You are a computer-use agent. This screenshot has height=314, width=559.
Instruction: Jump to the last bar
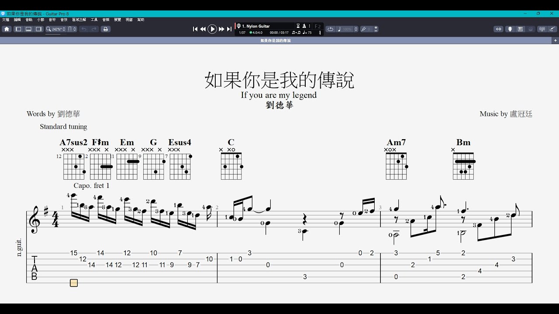coord(229,29)
